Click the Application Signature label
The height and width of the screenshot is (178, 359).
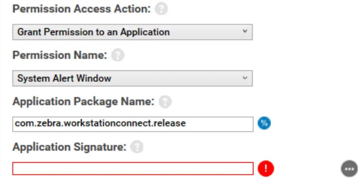69,147
